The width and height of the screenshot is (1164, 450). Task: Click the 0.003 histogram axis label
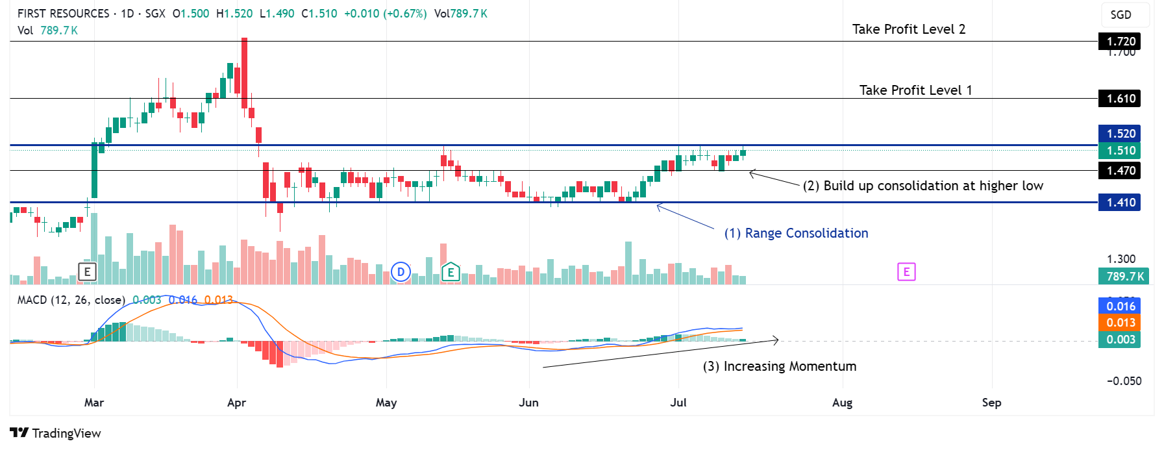pyautogui.click(x=1119, y=340)
